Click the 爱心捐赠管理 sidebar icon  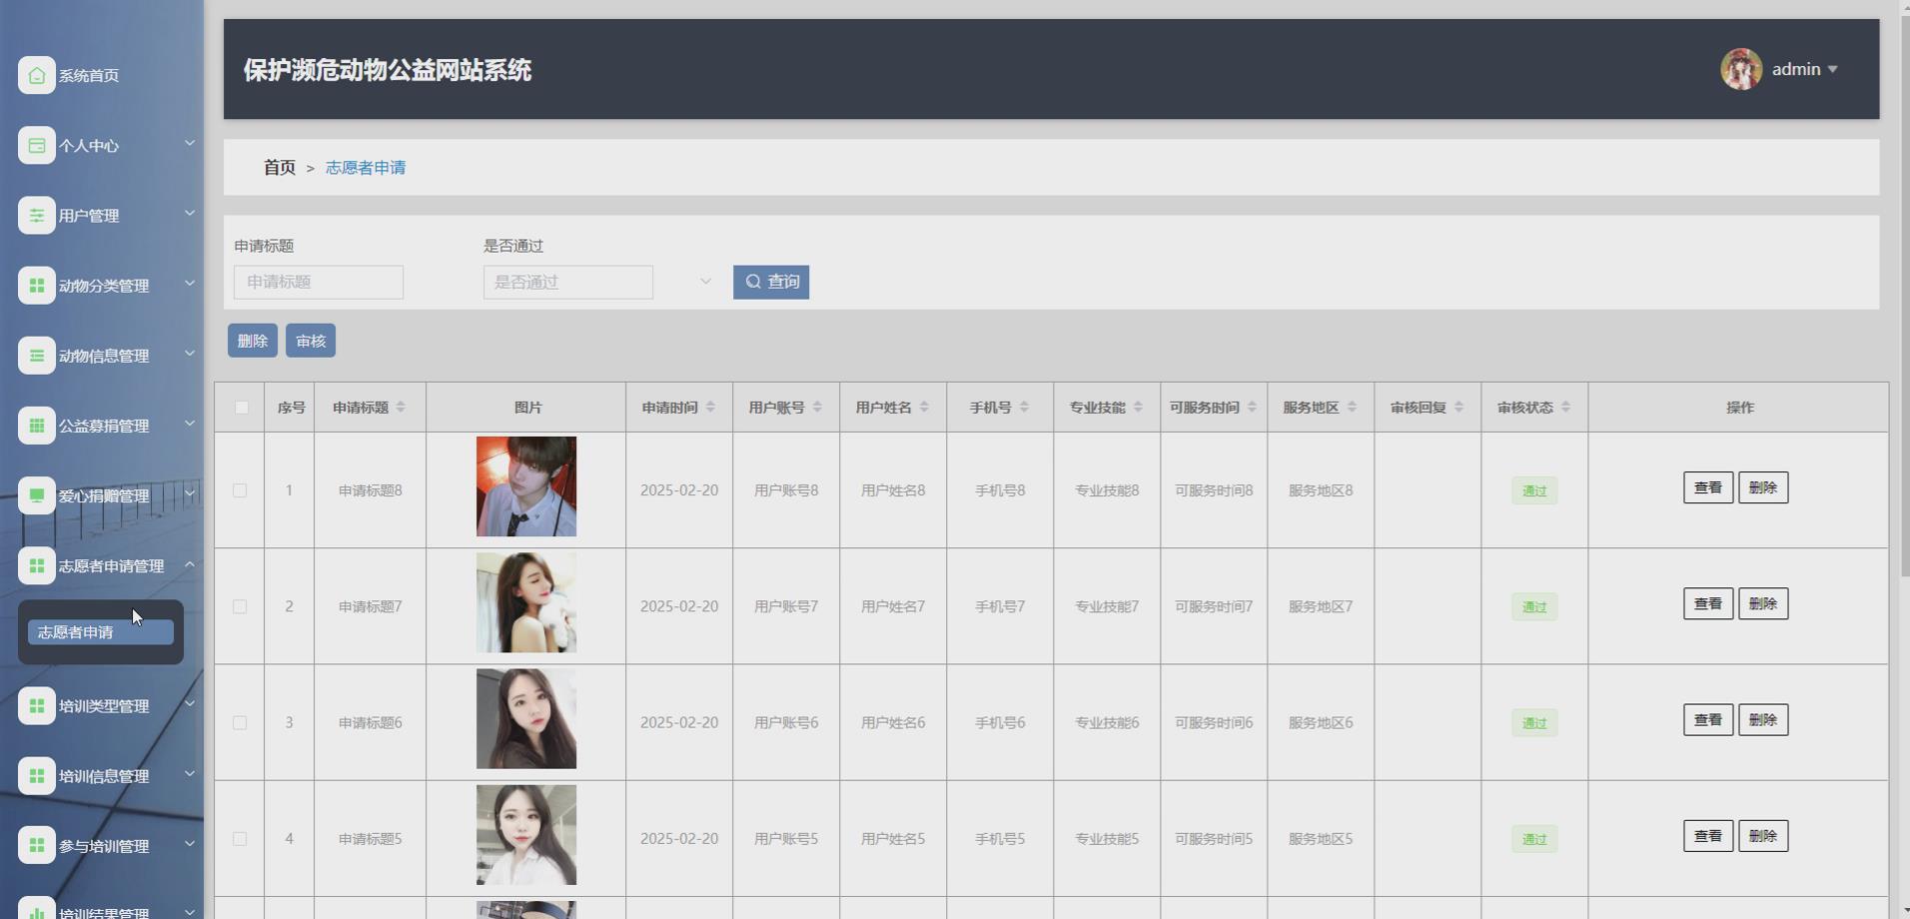point(37,495)
